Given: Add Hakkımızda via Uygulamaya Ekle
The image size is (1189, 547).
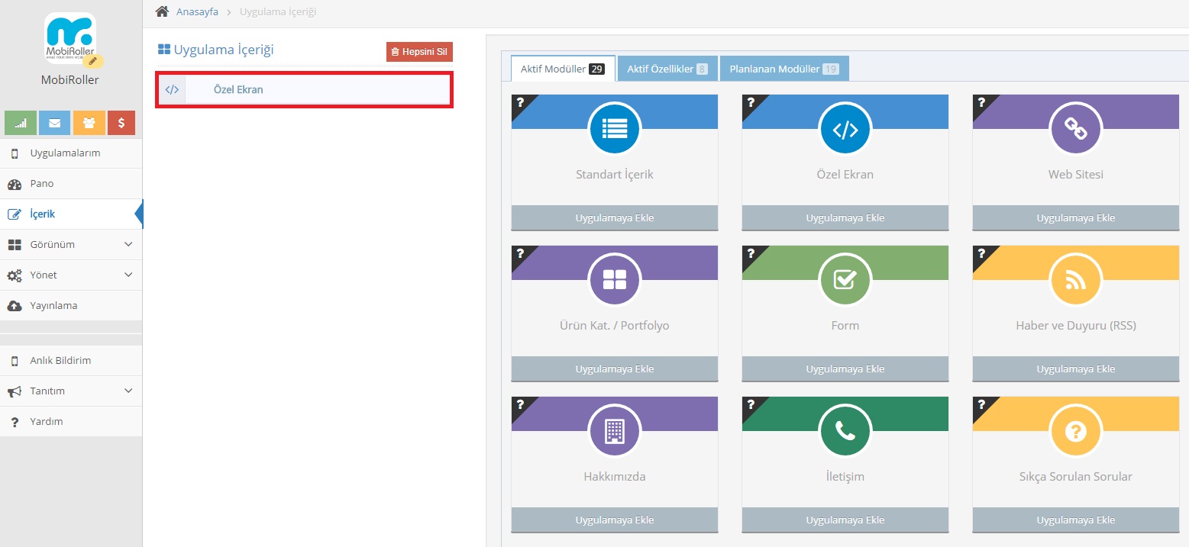Looking at the screenshot, I should click(615, 520).
